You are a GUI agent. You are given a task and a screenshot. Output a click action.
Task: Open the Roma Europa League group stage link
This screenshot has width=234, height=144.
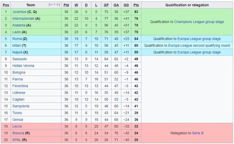pos(199,39)
